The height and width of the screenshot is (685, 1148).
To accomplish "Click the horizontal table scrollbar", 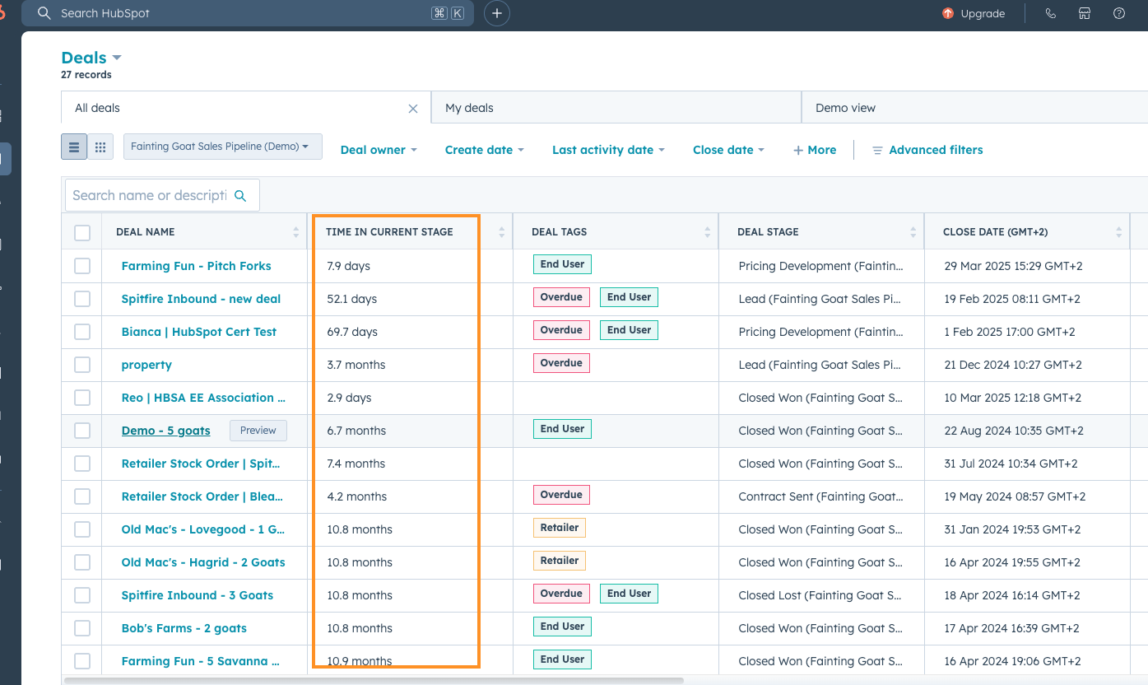I will click(x=374, y=681).
